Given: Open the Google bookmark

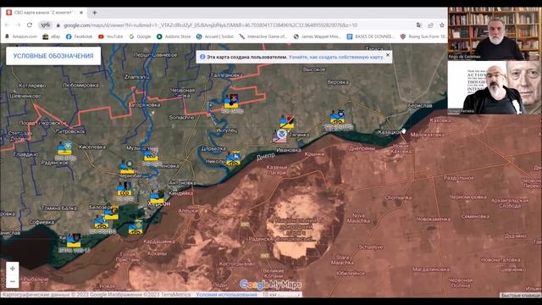Looking at the screenshot, I should point(140,36).
